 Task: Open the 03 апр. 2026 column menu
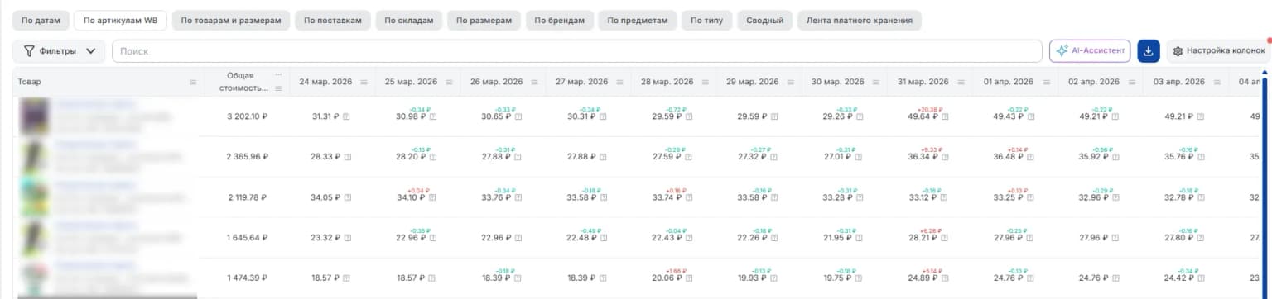coord(1217,82)
